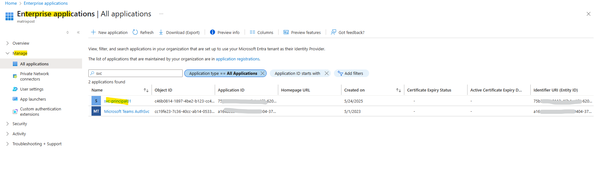The height and width of the screenshot is (183, 598).
Task: Click the Got feedback? icon
Action: pos(334,32)
